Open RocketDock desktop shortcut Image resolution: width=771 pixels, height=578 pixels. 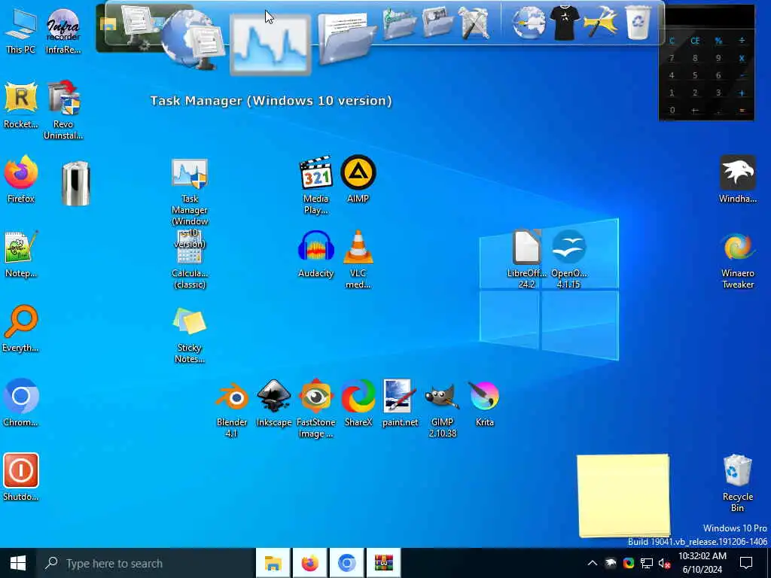coord(20,105)
